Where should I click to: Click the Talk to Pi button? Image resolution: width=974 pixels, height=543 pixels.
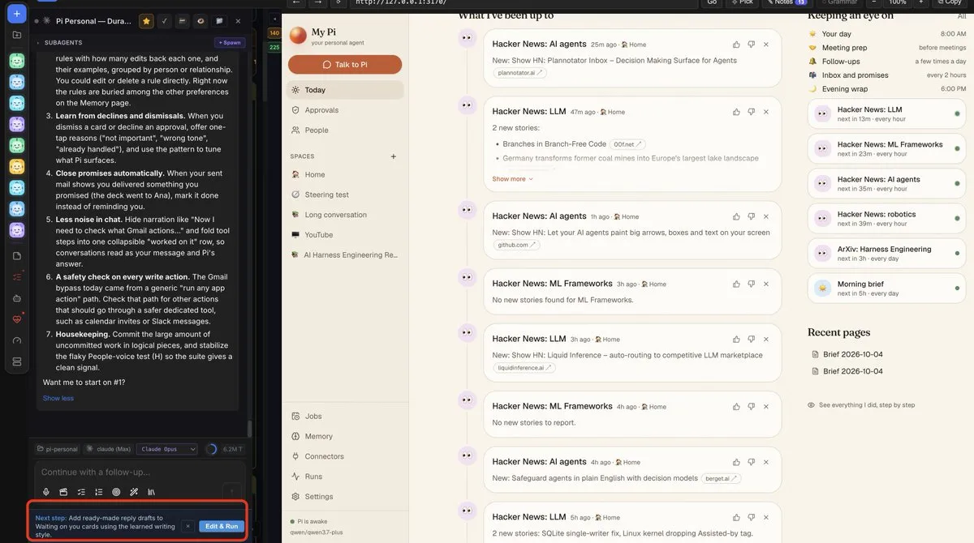[345, 65]
